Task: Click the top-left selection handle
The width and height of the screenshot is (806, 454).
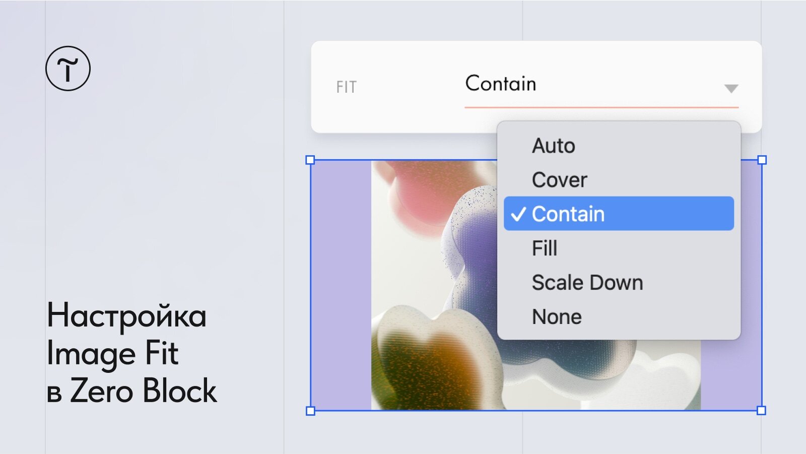Action: pos(310,160)
